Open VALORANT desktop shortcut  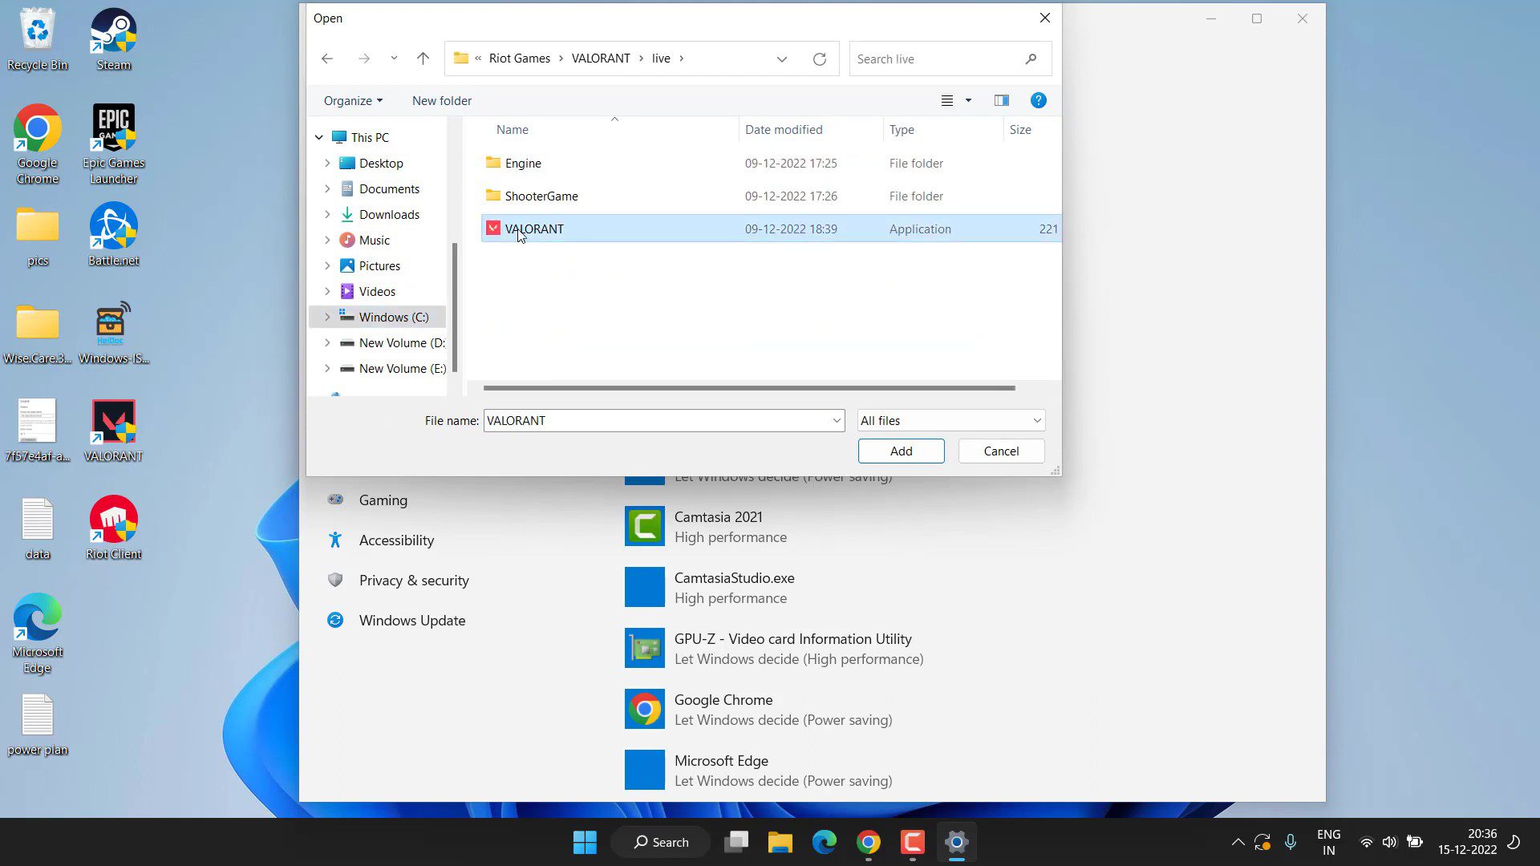coord(113,431)
